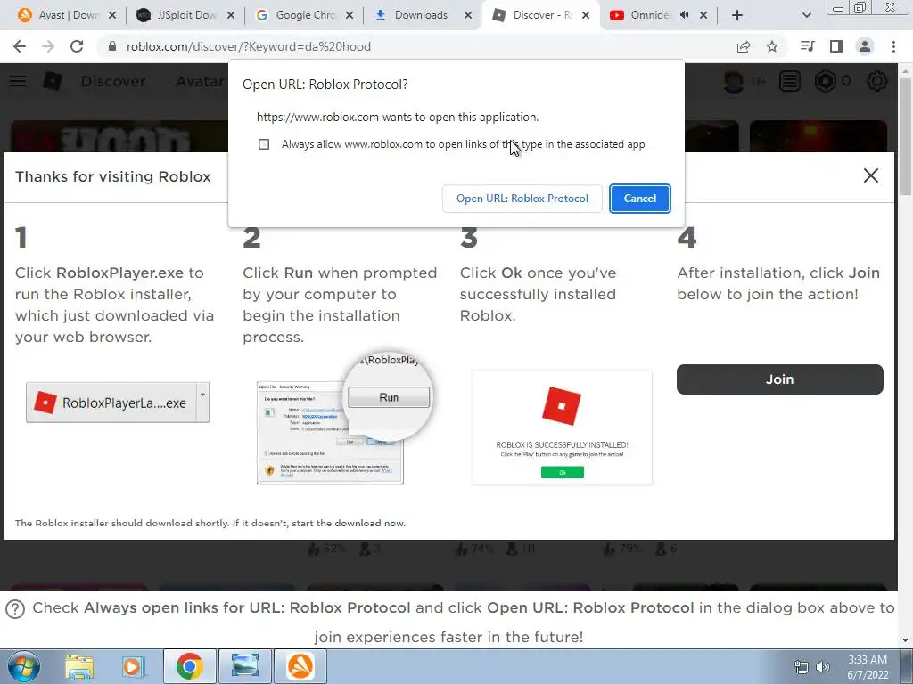Viewport: 913px width, 684px height.
Task: Launch Windows Media Player from taskbar
Action: point(133,666)
